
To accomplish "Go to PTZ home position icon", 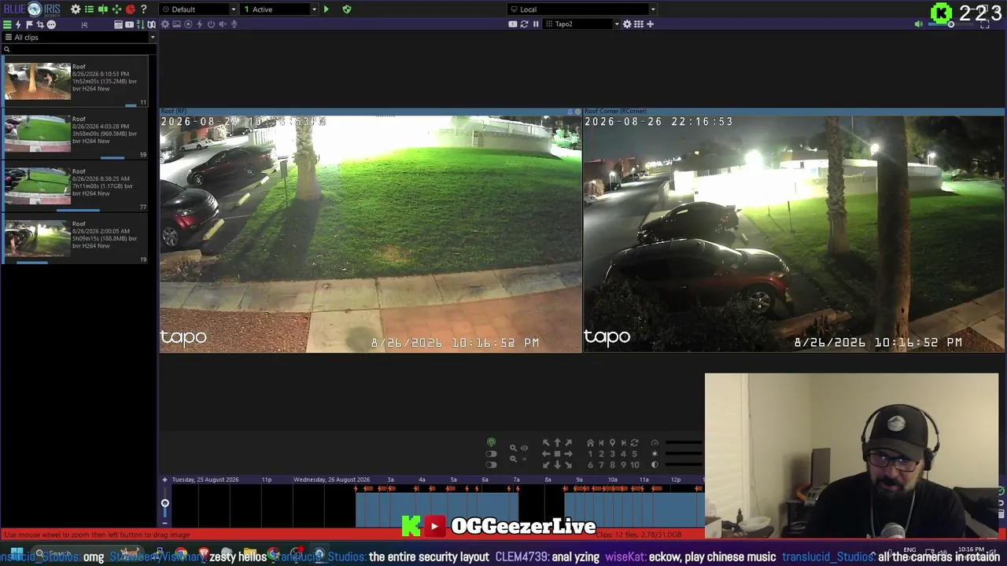I will 590,443.
